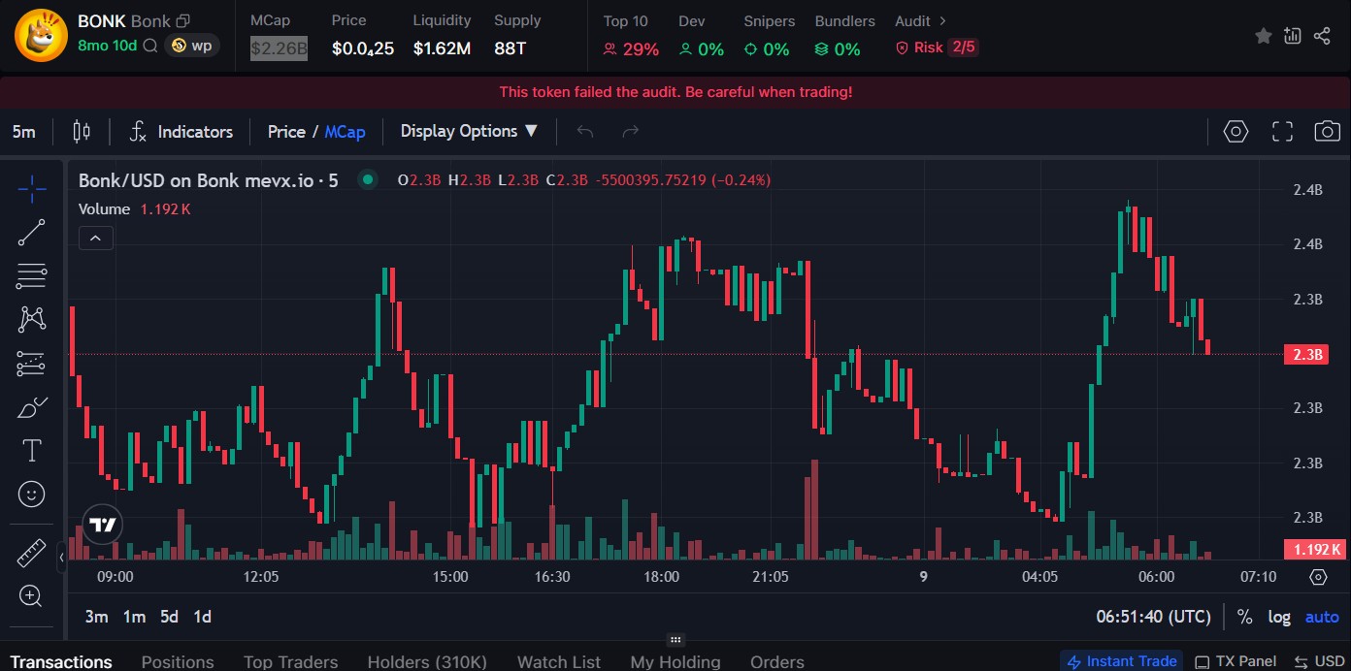Enter fullscreen chart mode
Viewport: 1351px width, 671px height.
[x=1282, y=132]
